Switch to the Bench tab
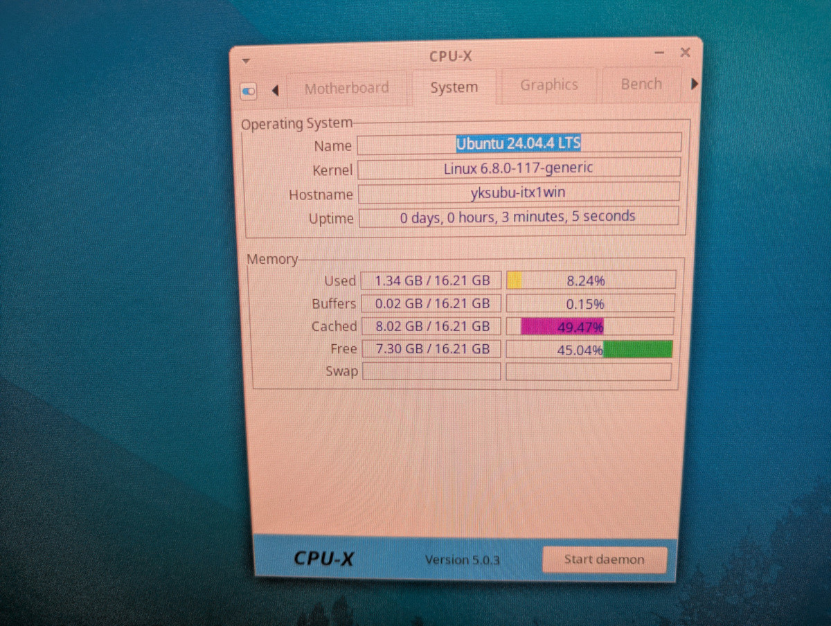This screenshot has width=831, height=626. (641, 84)
